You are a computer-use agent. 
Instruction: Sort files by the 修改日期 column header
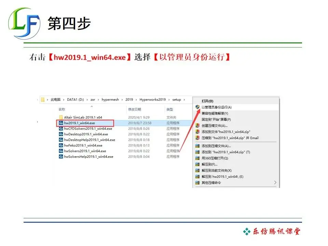135,109
